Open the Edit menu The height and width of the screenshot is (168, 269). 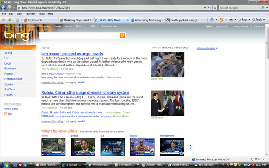tap(11, 14)
